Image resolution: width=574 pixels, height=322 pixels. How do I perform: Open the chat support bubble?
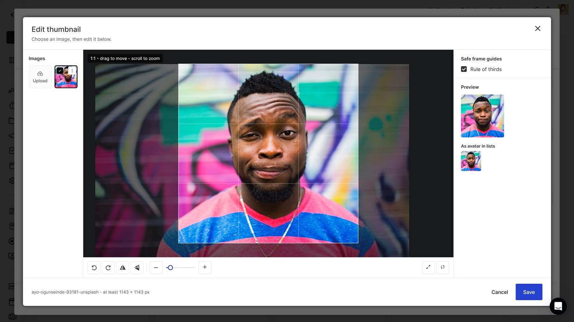[558, 306]
